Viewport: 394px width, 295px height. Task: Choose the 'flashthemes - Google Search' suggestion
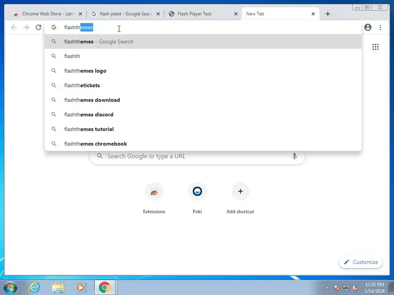(x=203, y=41)
